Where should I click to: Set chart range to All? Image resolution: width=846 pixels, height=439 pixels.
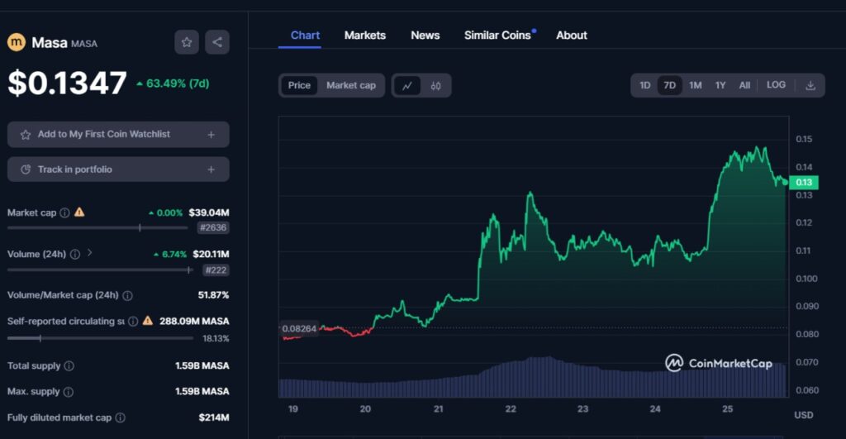tap(744, 85)
